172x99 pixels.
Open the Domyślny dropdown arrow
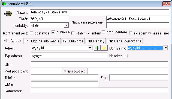click(x=165, y=48)
